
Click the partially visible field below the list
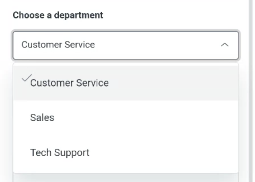(125, 178)
